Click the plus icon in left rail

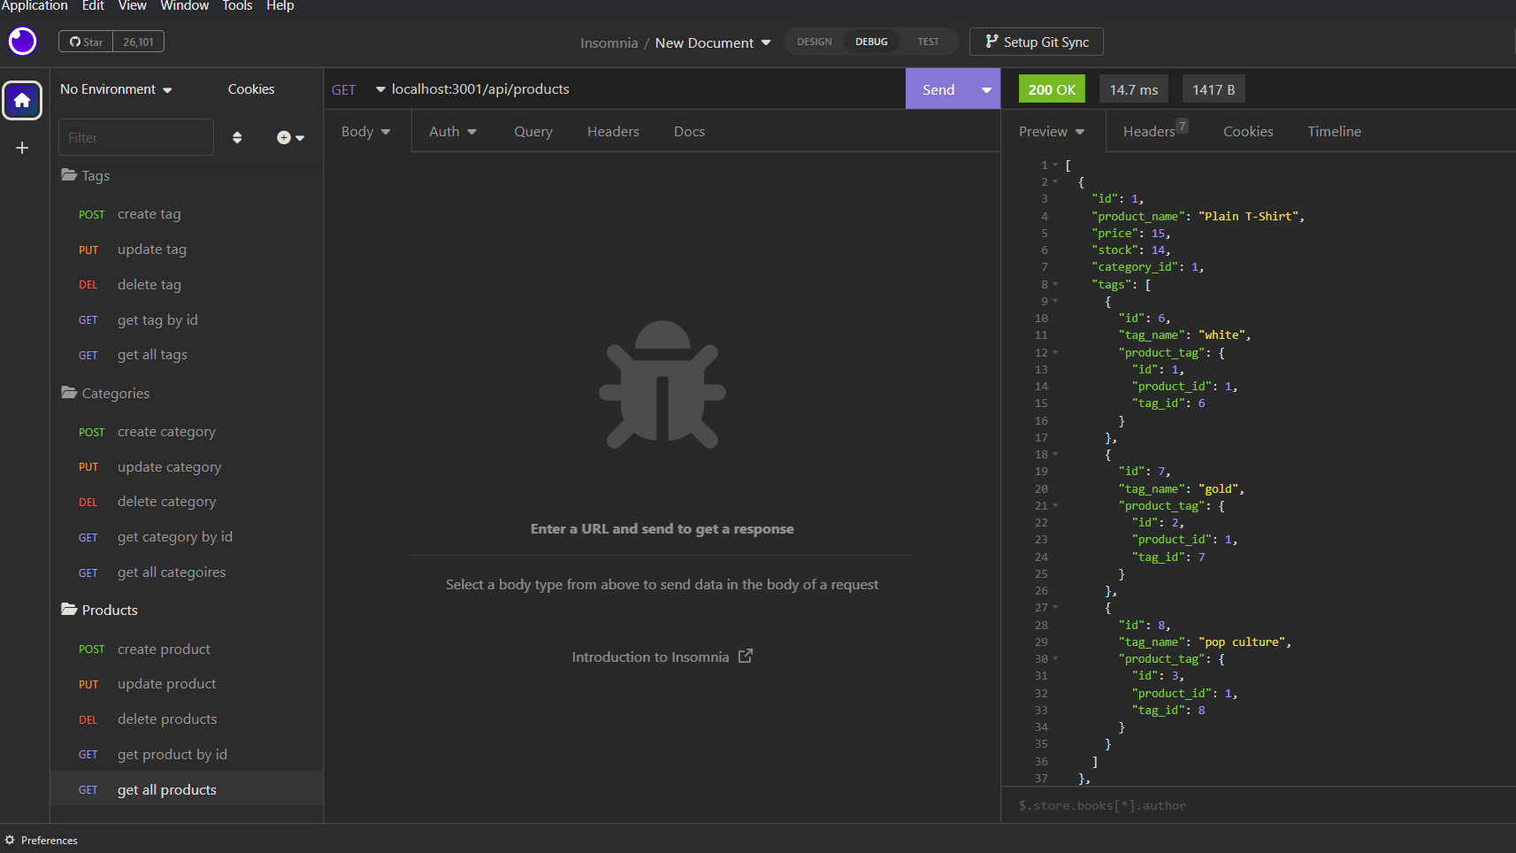[x=22, y=148]
